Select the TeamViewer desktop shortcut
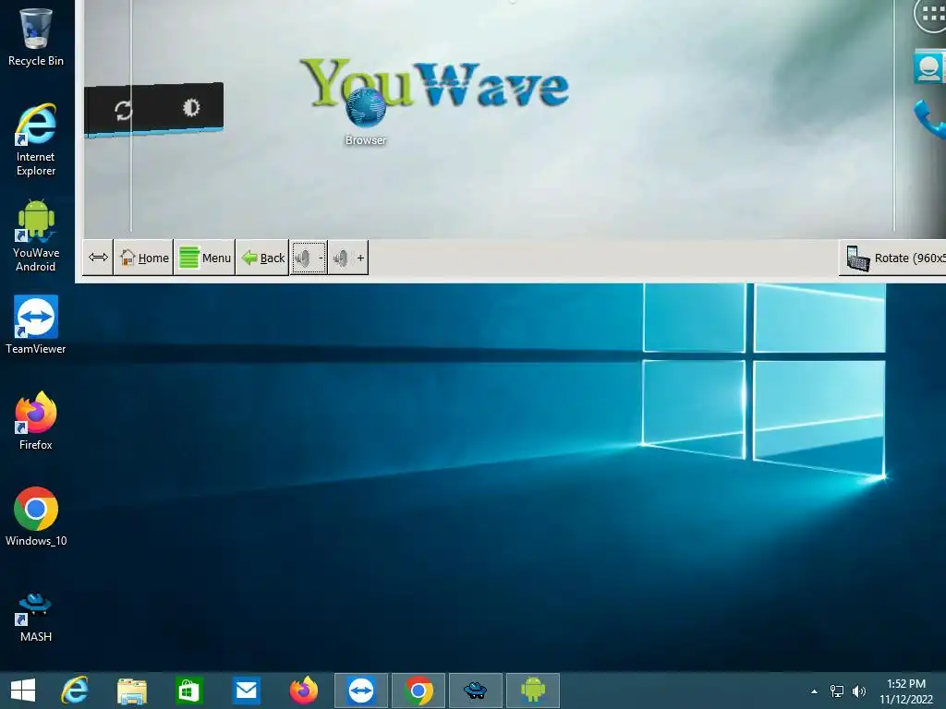946x709 pixels. [x=36, y=324]
